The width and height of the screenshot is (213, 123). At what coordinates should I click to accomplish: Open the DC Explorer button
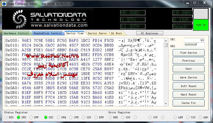tap(150, 33)
